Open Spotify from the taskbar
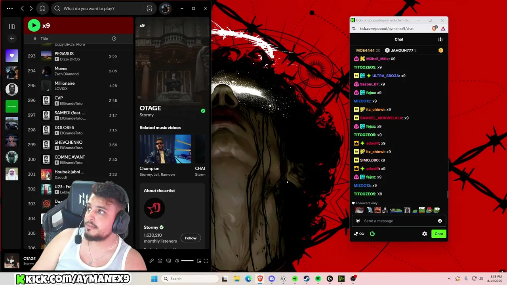 tap(318, 279)
